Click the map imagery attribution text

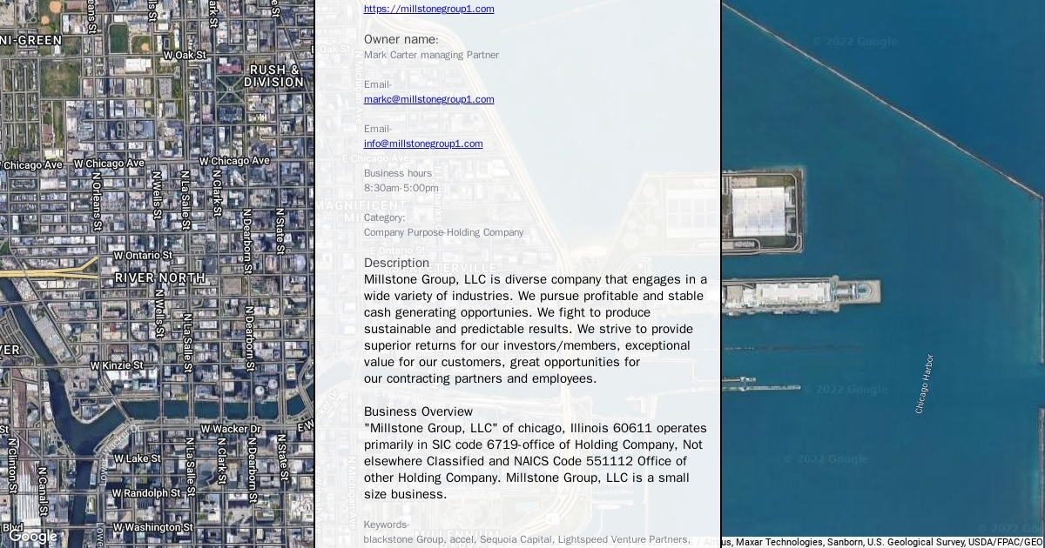[x=880, y=542]
